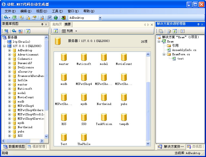Refresh the summary tab list

[x=56, y=31]
